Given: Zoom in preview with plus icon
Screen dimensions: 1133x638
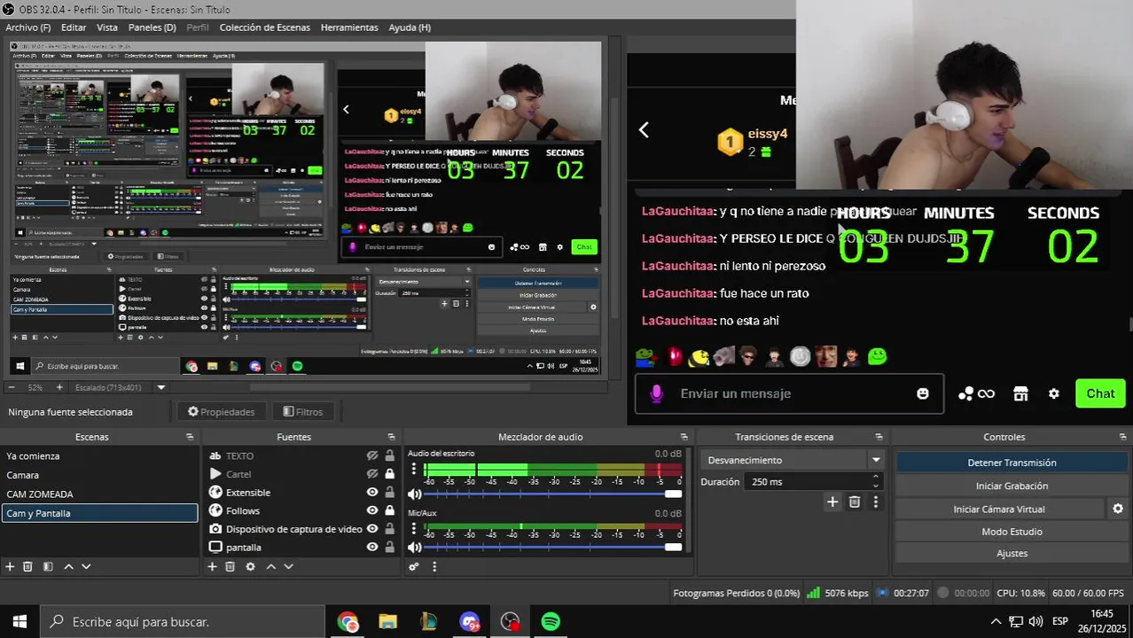Looking at the screenshot, I should point(59,387).
